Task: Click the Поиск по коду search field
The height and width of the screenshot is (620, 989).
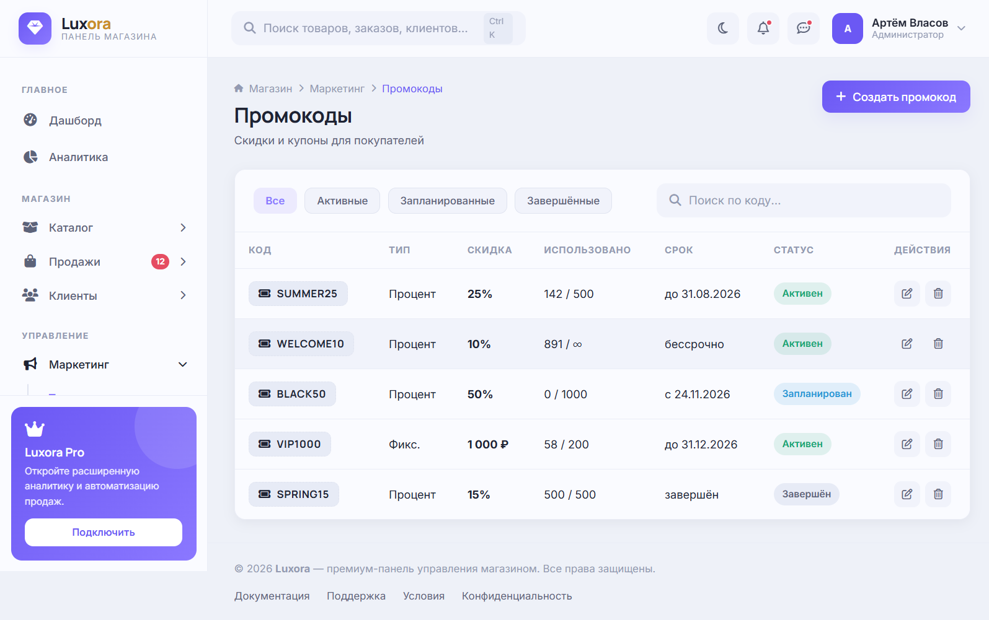Action: (804, 201)
